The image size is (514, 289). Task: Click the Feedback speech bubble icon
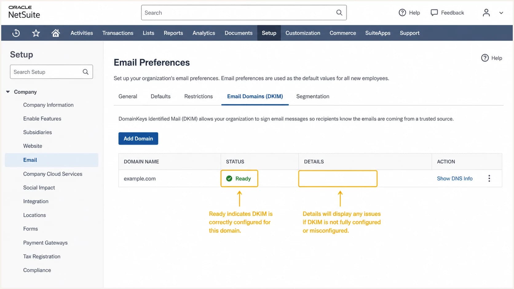click(x=434, y=13)
